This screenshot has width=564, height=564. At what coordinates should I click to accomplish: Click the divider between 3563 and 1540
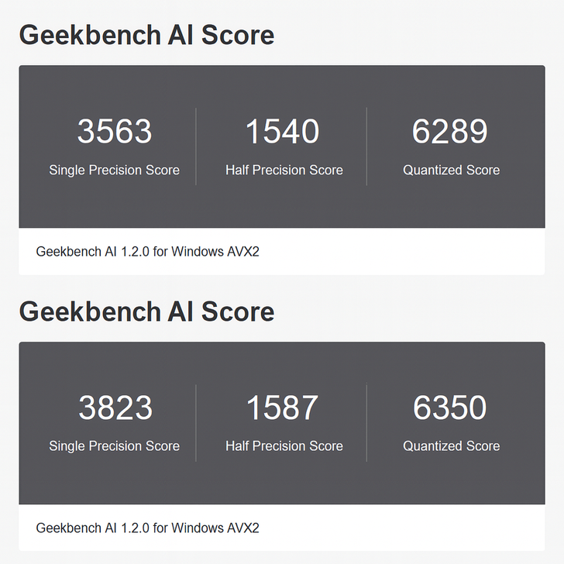[x=196, y=146]
